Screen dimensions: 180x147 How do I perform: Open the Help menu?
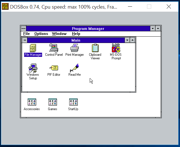click(x=76, y=34)
